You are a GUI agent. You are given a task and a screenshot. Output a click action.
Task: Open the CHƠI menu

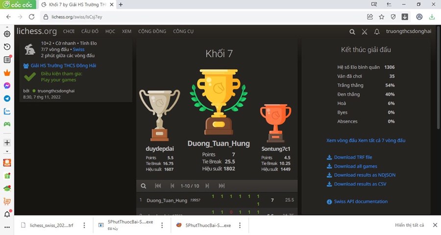coord(69,31)
